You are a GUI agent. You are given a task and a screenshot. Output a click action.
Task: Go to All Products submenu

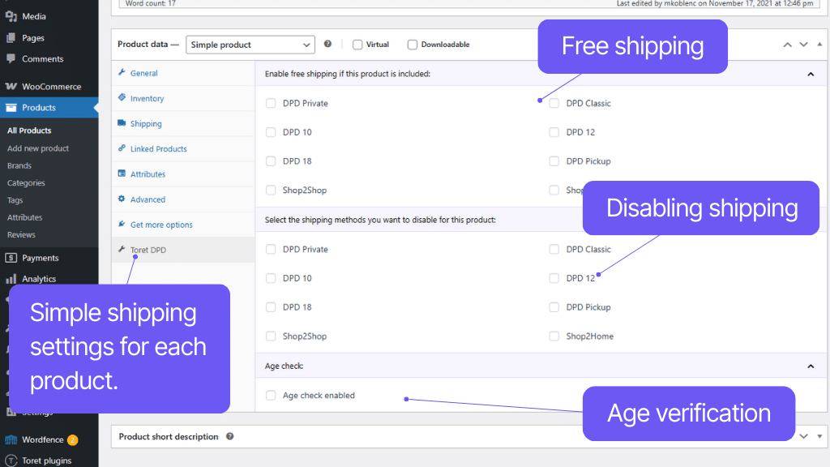coord(29,131)
